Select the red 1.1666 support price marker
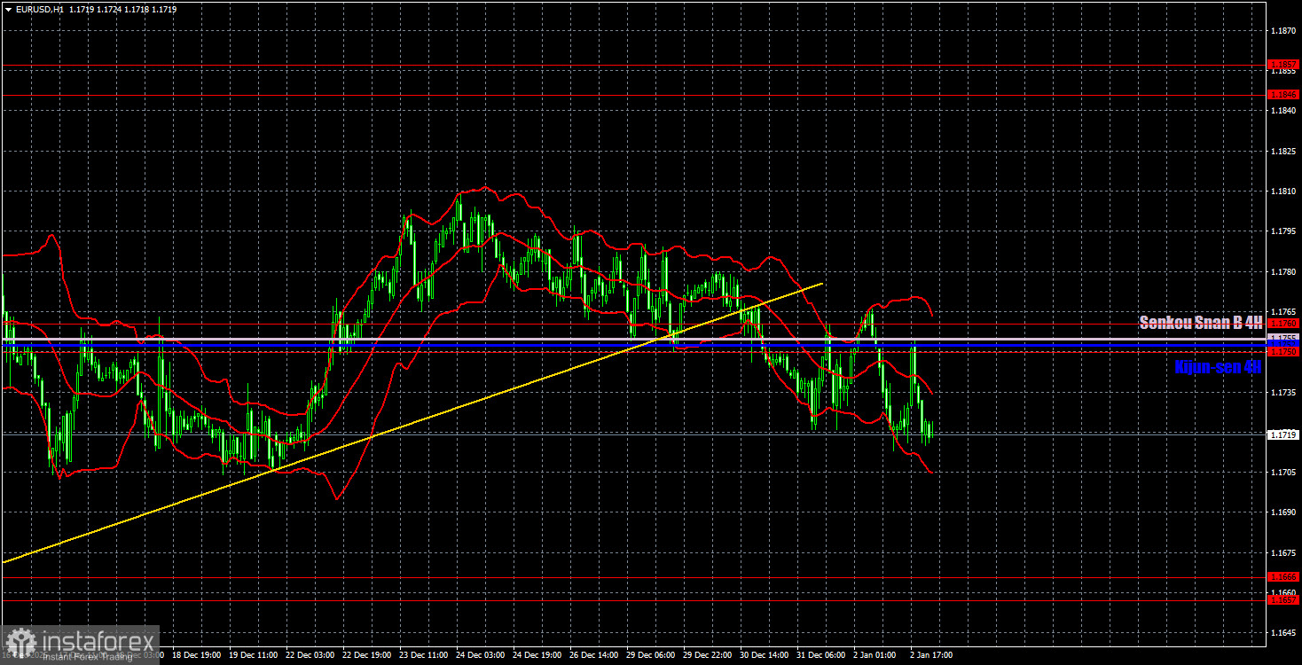This screenshot has height=665, width=1302. point(1283,577)
